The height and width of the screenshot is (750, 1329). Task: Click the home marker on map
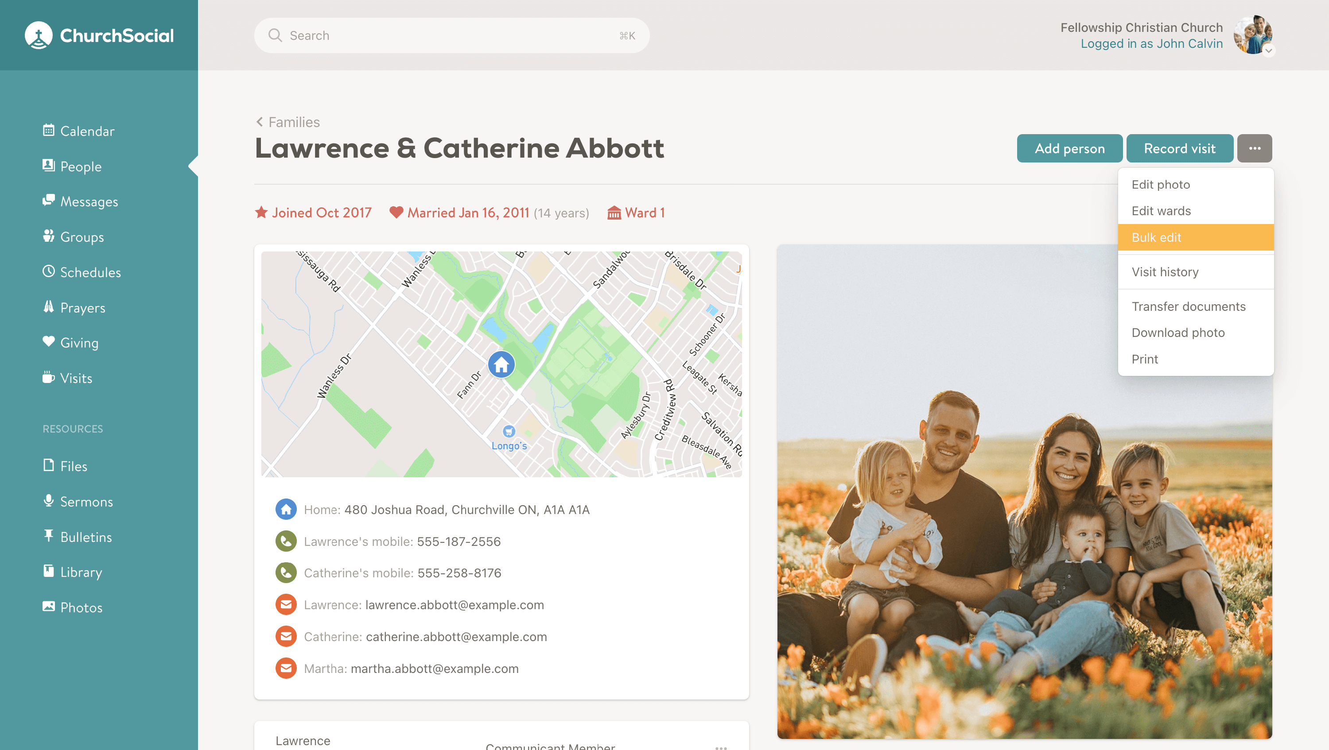pos(501,364)
